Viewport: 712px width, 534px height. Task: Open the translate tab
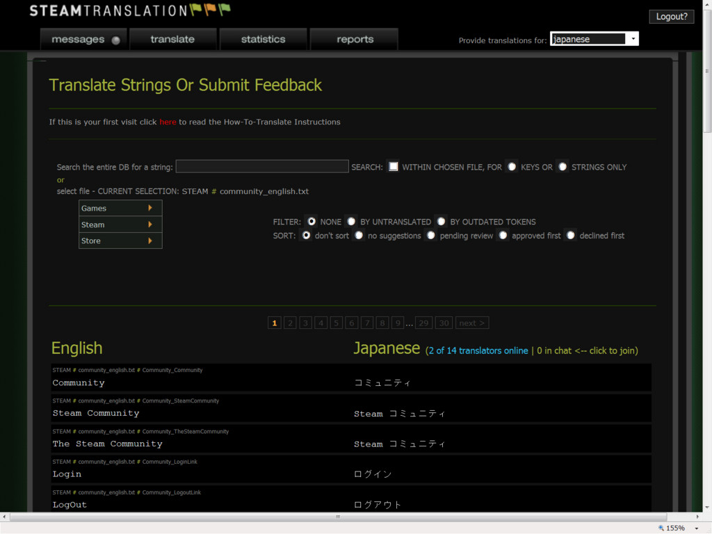(172, 40)
